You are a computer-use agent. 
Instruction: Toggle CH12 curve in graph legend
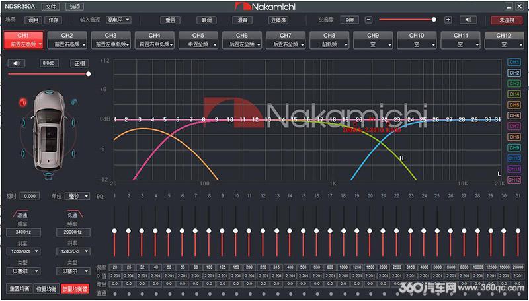[x=514, y=180]
